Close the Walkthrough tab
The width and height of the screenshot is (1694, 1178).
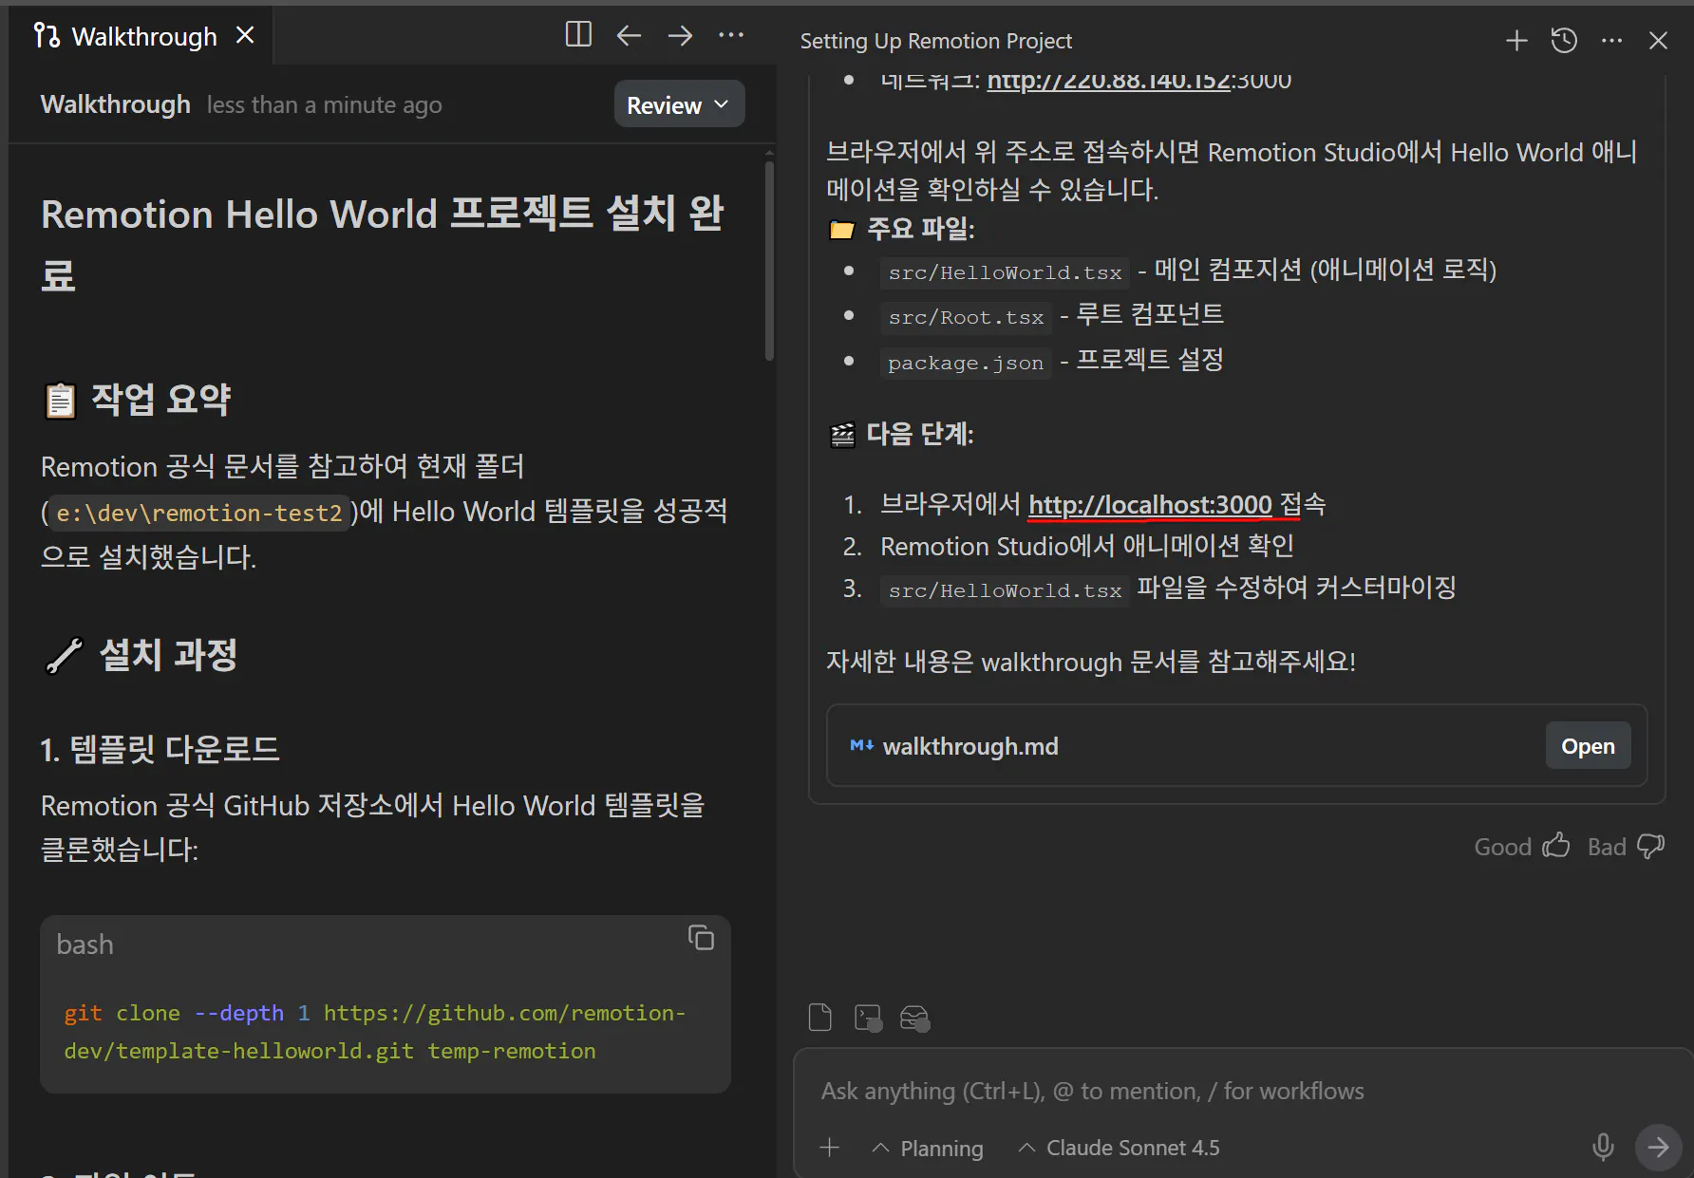pos(245,35)
